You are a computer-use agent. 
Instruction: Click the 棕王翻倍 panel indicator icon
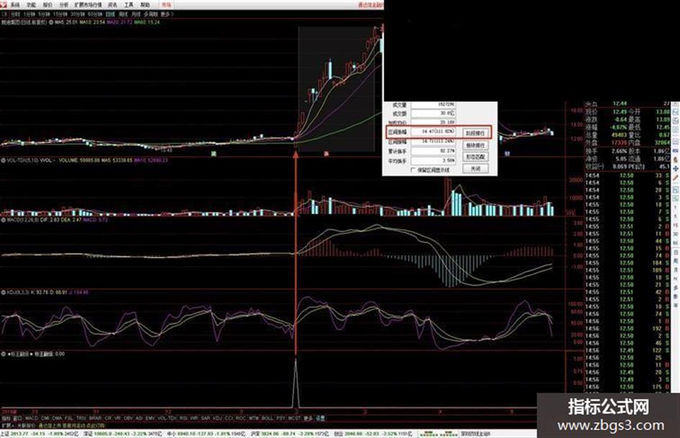coord(3,354)
